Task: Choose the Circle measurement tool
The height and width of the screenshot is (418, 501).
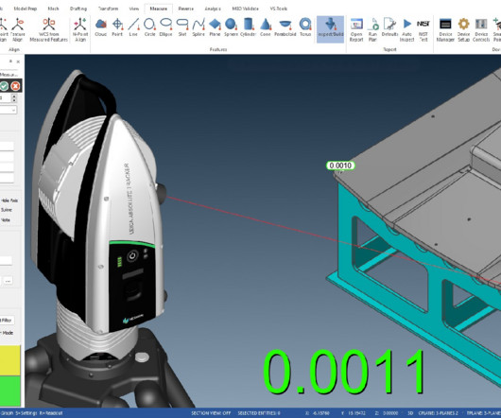Action: point(149,27)
